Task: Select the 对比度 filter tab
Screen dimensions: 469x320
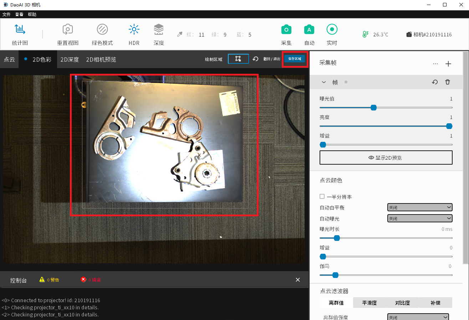Action: pyautogui.click(x=402, y=303)
